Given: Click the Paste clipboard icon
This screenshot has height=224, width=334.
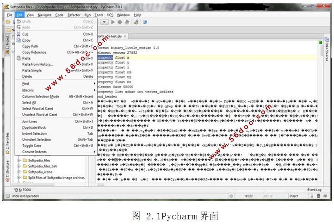Looking at the screenshot, I should click(19, 58).
